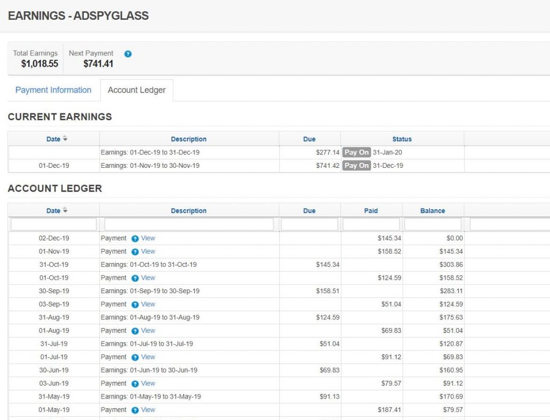Screen dimensions: 550x420
Task: Sort Account Ledger by Balance header
Action: click(432, 210)
